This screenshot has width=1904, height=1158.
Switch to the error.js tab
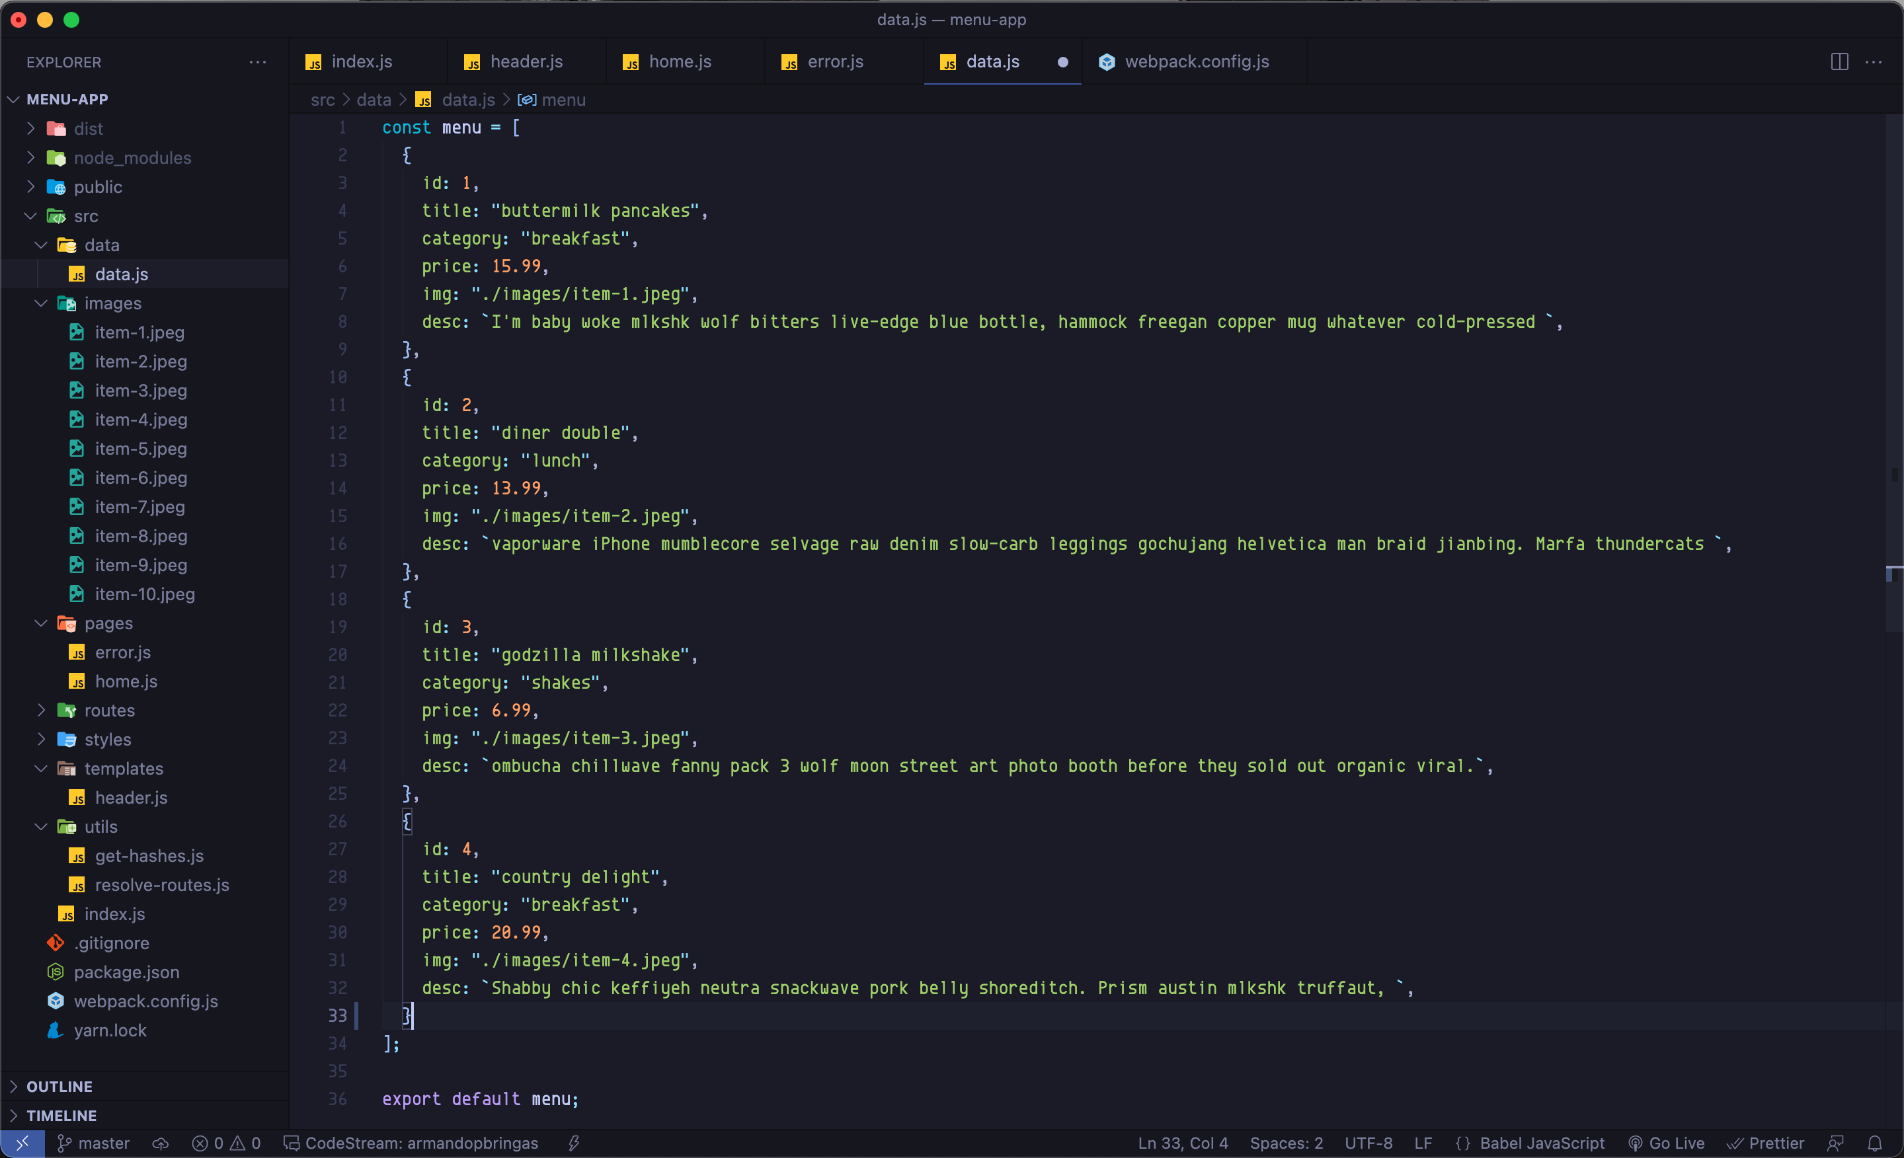(x=844, y=62)
